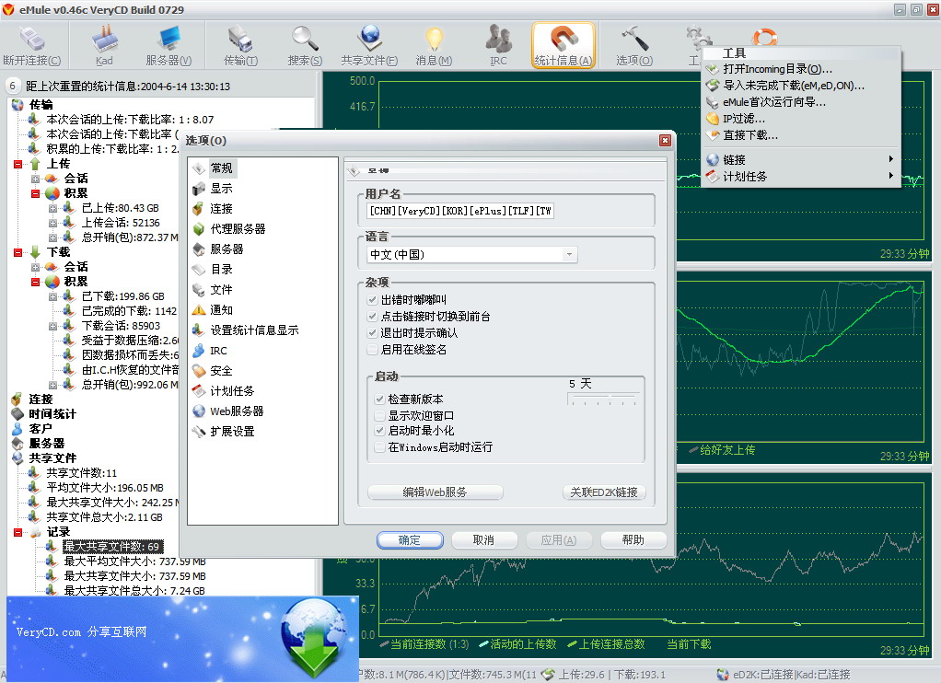Toggle 启动时最小化 checkbox
This screenshot has width=941, height=683.
(379, 430)
